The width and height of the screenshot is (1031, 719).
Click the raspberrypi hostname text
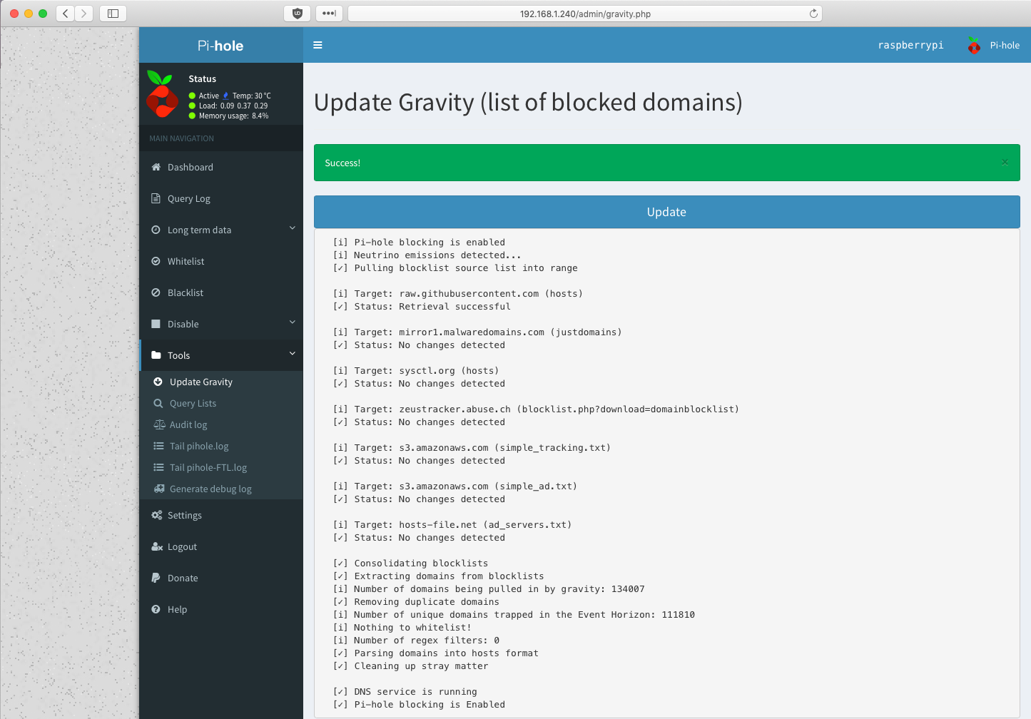pos(910,45)
